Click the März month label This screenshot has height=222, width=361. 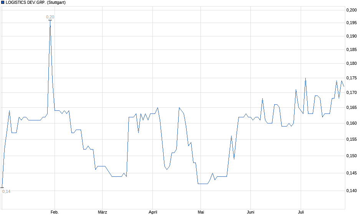coord(103,212)
